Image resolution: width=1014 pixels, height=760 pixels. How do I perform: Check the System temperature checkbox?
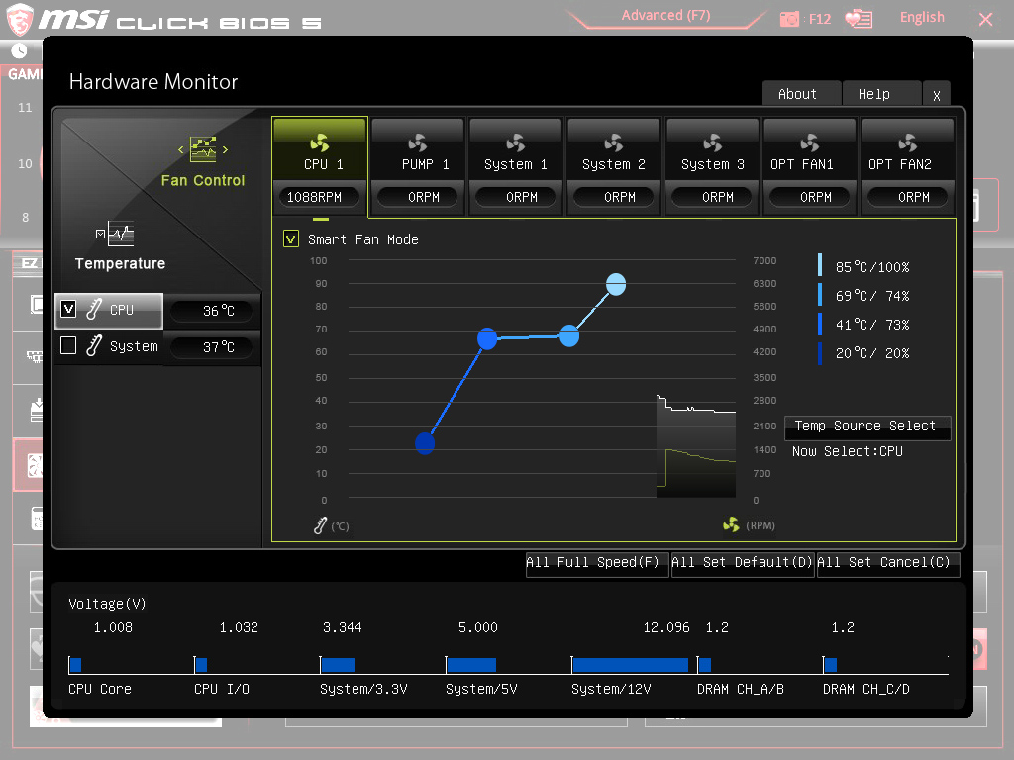click(68, 345)
